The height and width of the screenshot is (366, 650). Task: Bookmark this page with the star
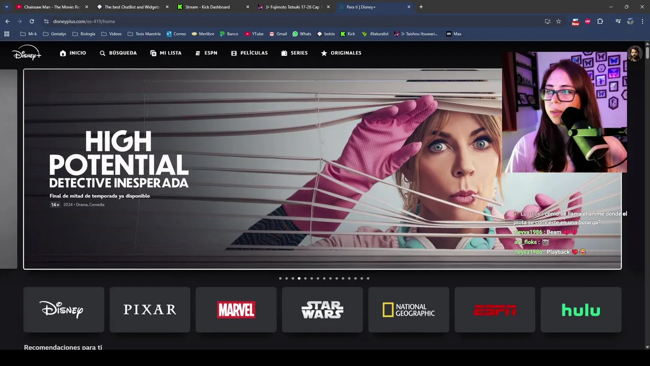(559, 21)
